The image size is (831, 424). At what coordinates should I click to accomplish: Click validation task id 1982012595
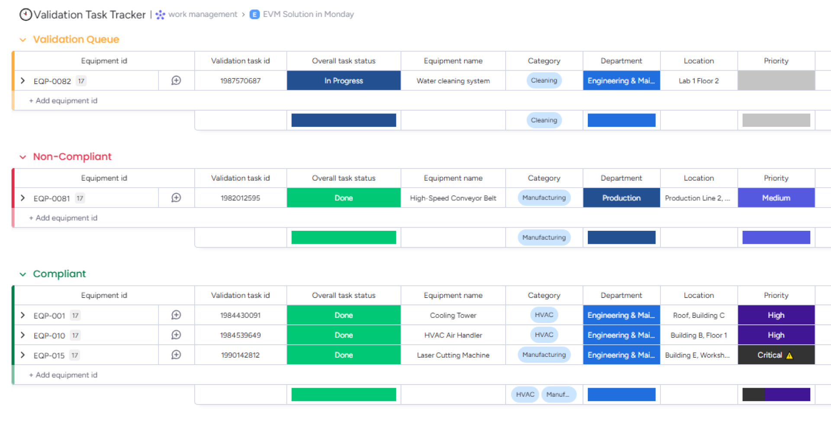click(x=240, y=198)
